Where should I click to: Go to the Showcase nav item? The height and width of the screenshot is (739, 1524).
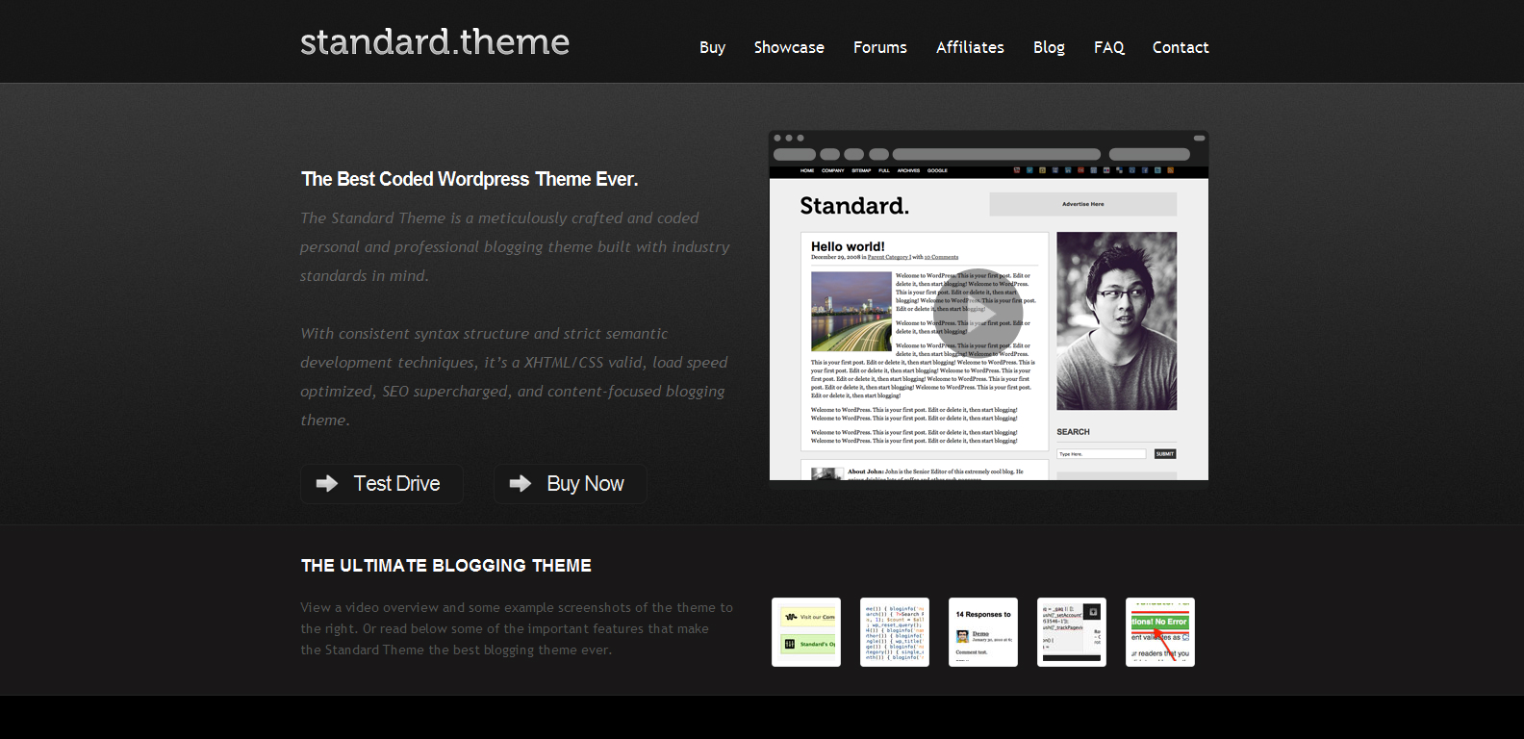pos(789,47)
